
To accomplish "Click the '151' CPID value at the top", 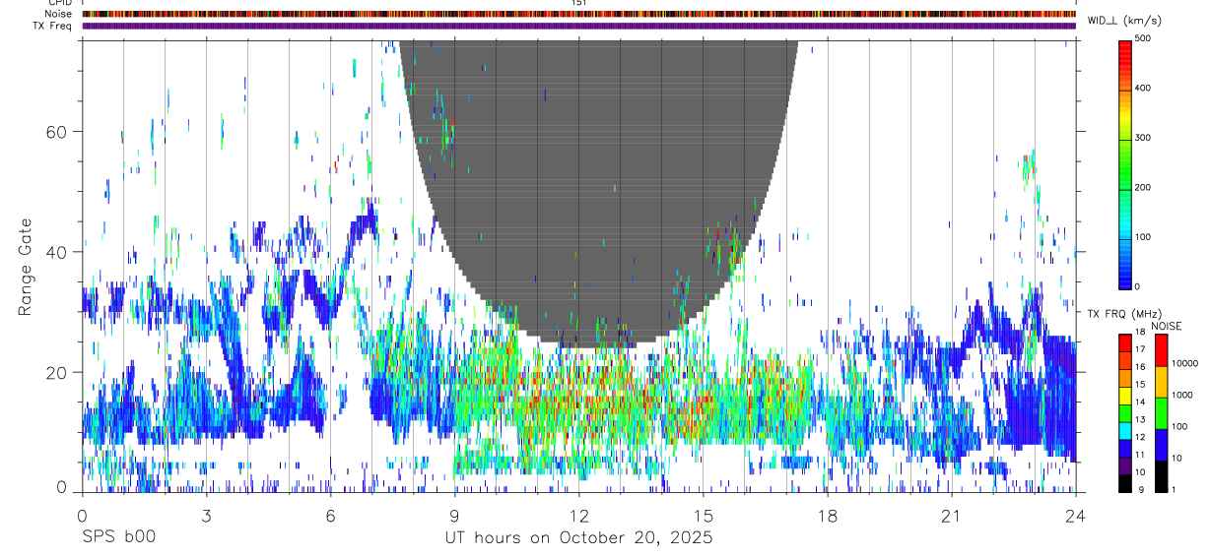I will click(x=578, y=3).
